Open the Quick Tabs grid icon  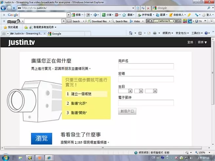(x=4, y=34)
